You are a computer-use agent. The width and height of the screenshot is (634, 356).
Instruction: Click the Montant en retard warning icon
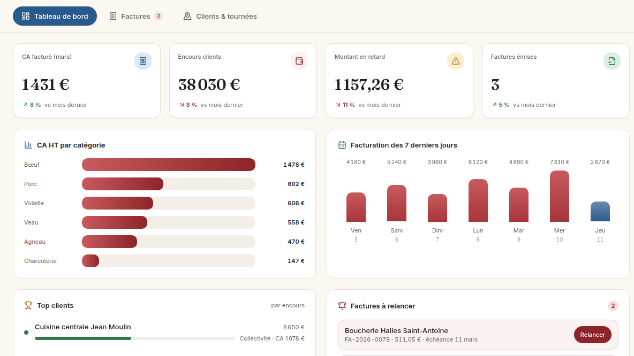456,61
